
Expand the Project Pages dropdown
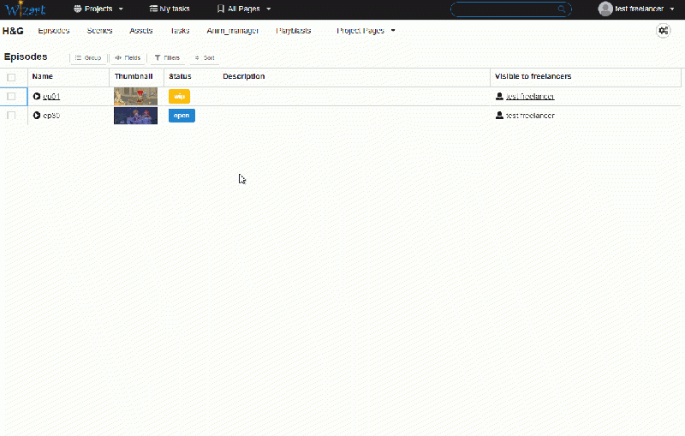click(x=366, y=31)
